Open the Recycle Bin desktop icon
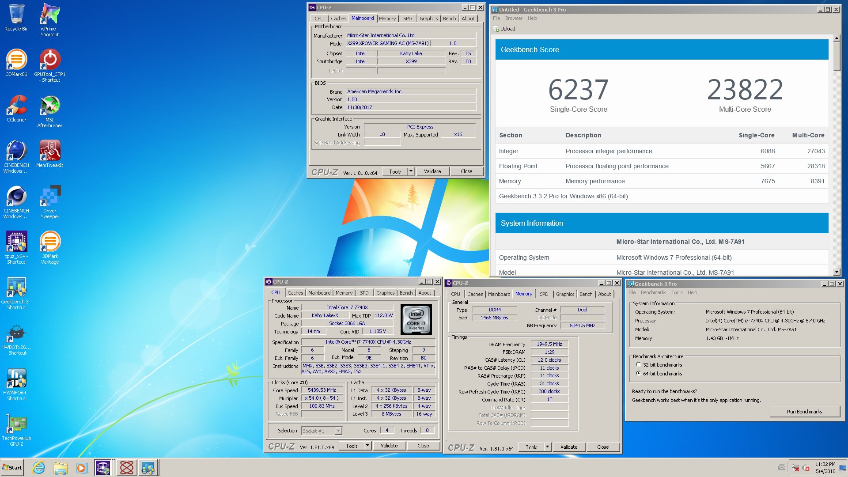This screenshot has width=848, height=477. coord(16,18)
